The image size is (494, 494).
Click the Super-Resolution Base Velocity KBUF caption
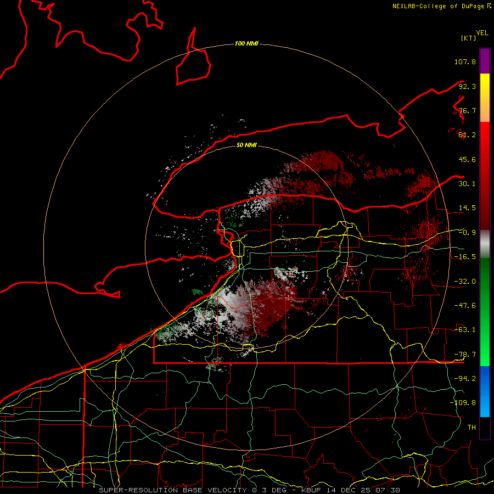pyautogui.click(x=249, y=490)
